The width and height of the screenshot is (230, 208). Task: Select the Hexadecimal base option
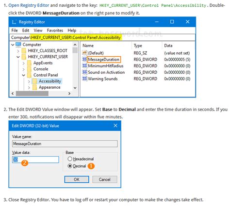[x=70, y=159]
